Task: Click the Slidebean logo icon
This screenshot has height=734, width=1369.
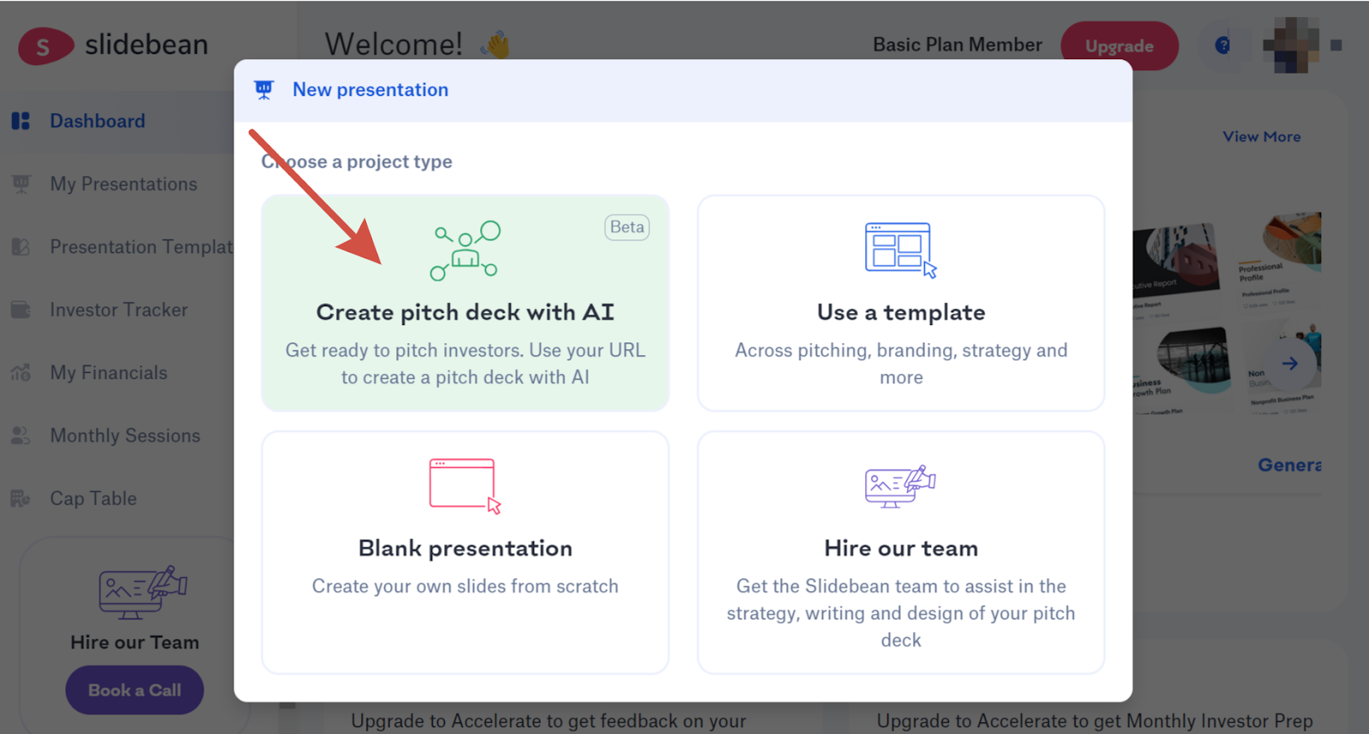Action: click(x=45, y=46)
